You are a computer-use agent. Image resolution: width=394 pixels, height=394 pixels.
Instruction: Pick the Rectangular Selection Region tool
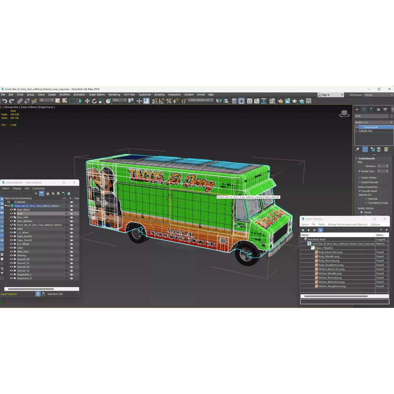point(72,101)
